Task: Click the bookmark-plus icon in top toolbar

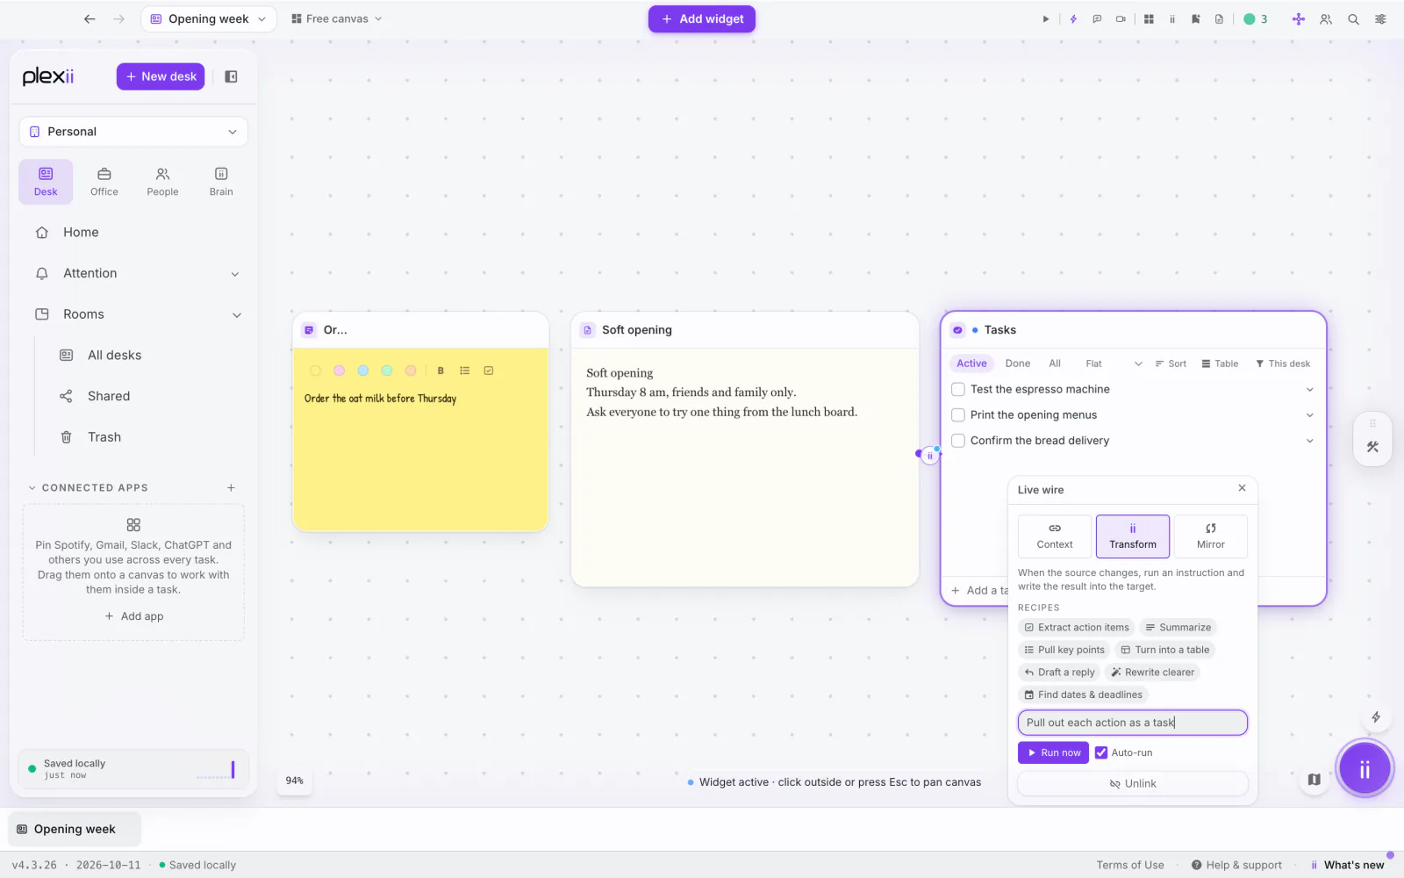Action: click(1195, 19)
